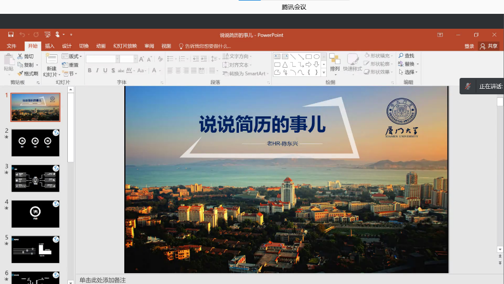Open the 文件 menu

[x=11, y=46]
